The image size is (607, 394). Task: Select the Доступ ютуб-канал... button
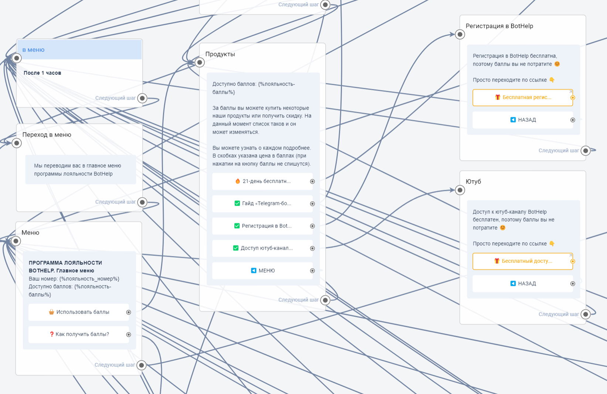[262, 248]
